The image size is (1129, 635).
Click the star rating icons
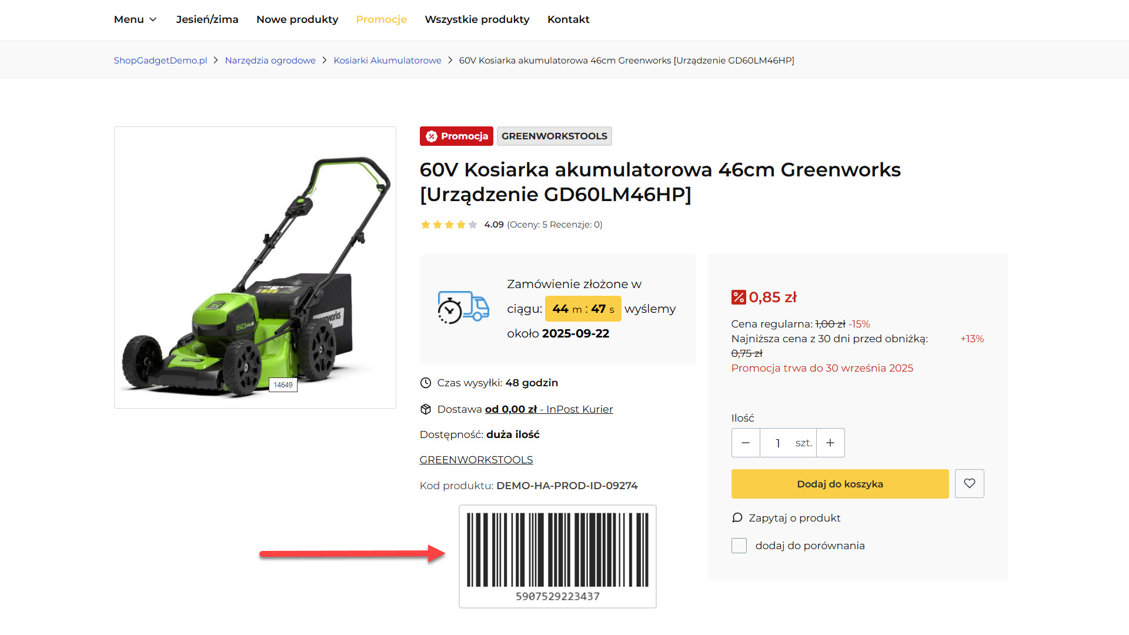449,225
